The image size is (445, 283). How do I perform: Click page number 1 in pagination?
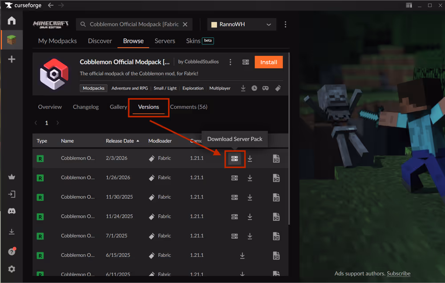(47, 123)
